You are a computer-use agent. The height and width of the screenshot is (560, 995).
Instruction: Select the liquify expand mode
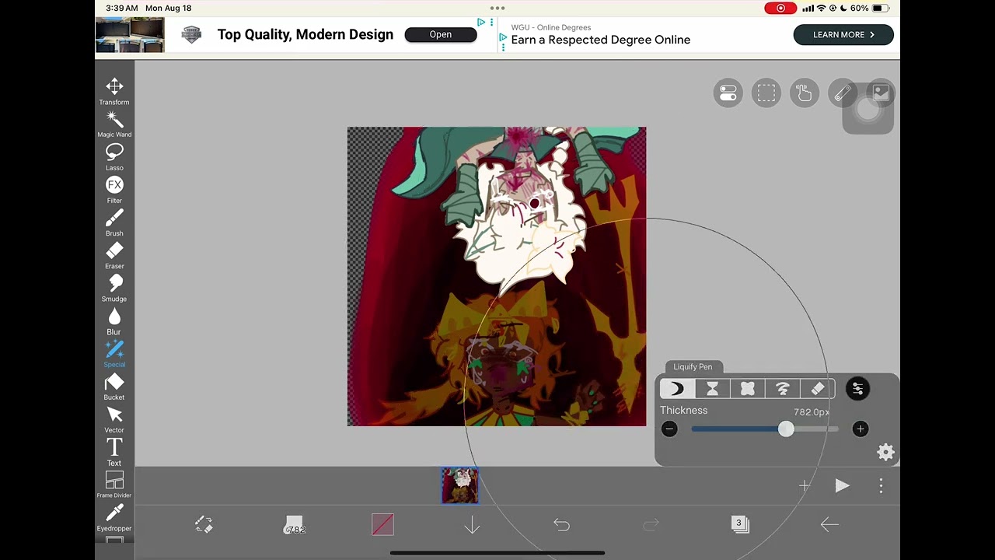pyautogui.click(x=748, y=389)
